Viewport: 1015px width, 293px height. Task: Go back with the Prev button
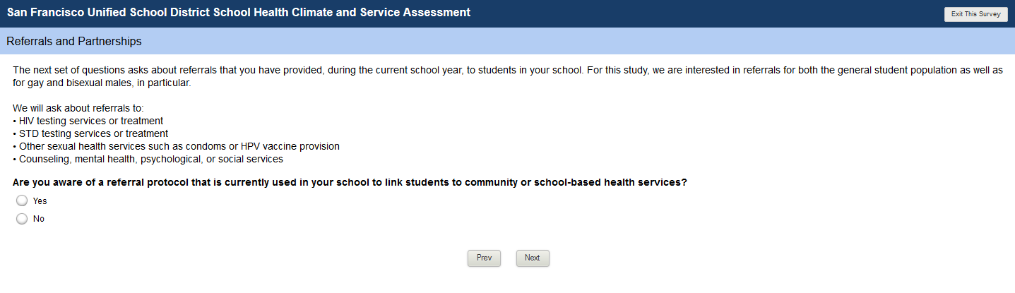tap(484, 258)
